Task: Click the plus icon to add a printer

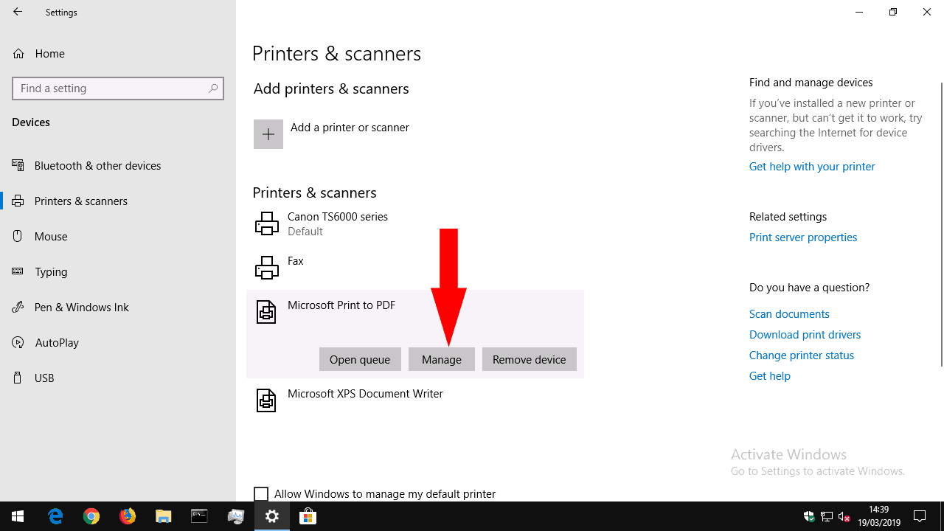Action: point(268,134)
